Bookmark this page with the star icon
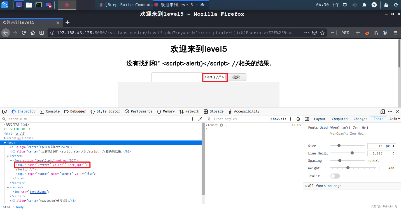Image resolution: width=401 pixels, height=211 pixels. click(322, 33)
